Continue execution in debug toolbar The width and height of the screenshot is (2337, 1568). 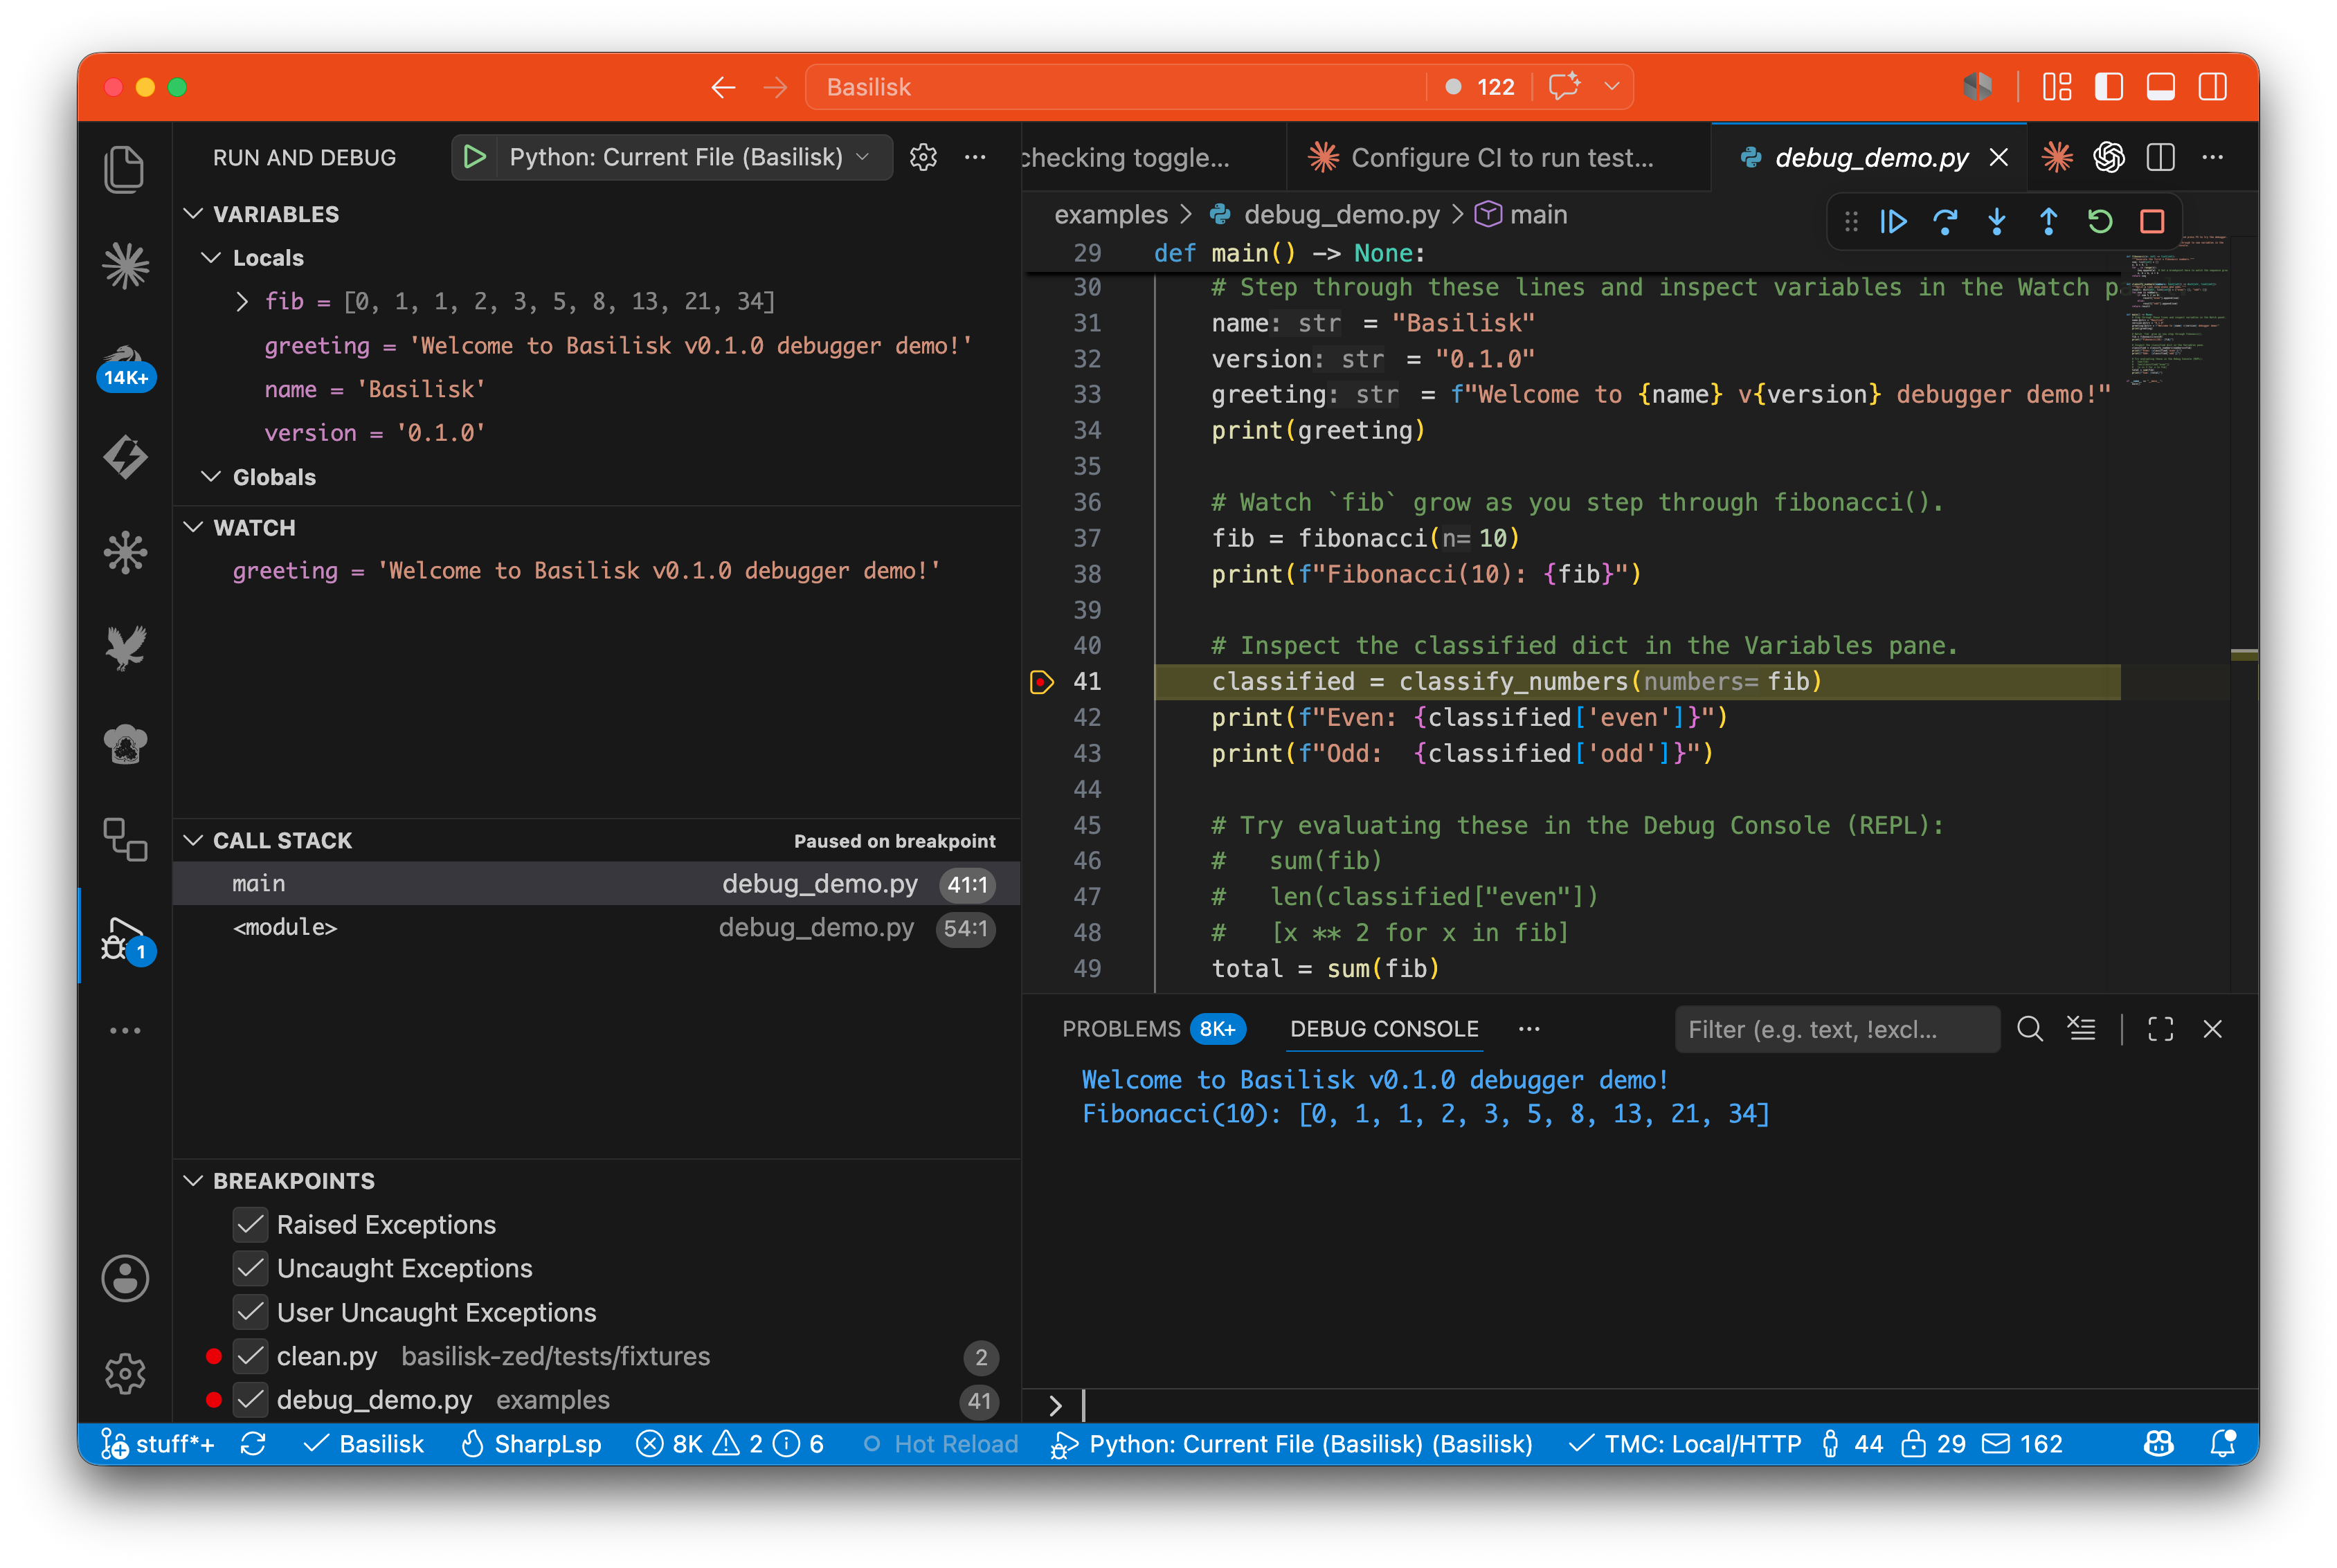pos(1893,221)
